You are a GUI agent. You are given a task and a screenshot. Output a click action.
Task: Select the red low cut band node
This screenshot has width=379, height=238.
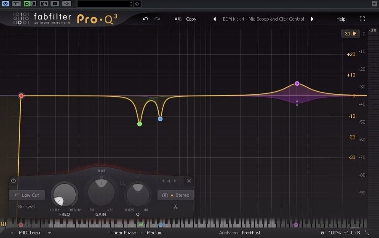coord(21,95)
